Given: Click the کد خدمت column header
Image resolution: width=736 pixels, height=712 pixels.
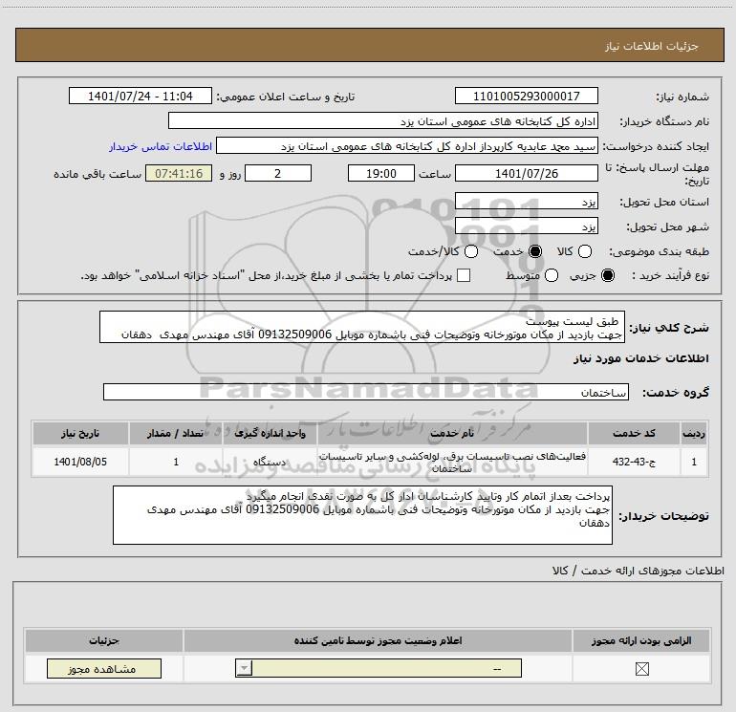Looking at the screenshot, I should (633, 433).
